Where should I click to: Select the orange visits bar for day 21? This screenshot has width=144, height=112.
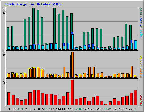(x=94, y=72)
